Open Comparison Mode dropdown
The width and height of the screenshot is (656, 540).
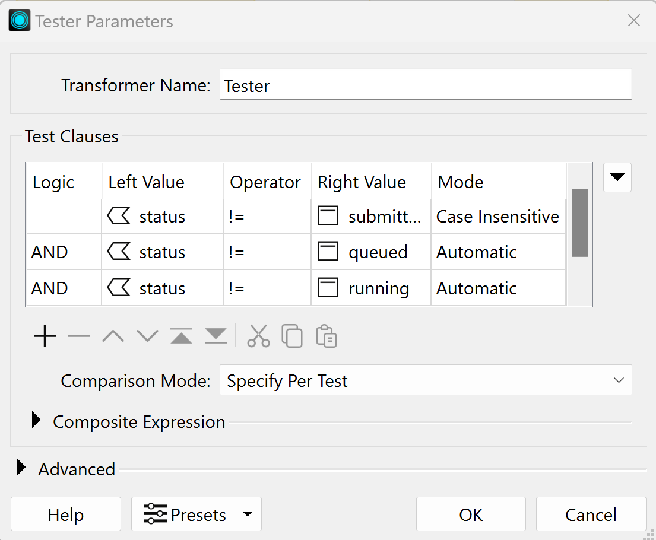[x=425, y=380]
